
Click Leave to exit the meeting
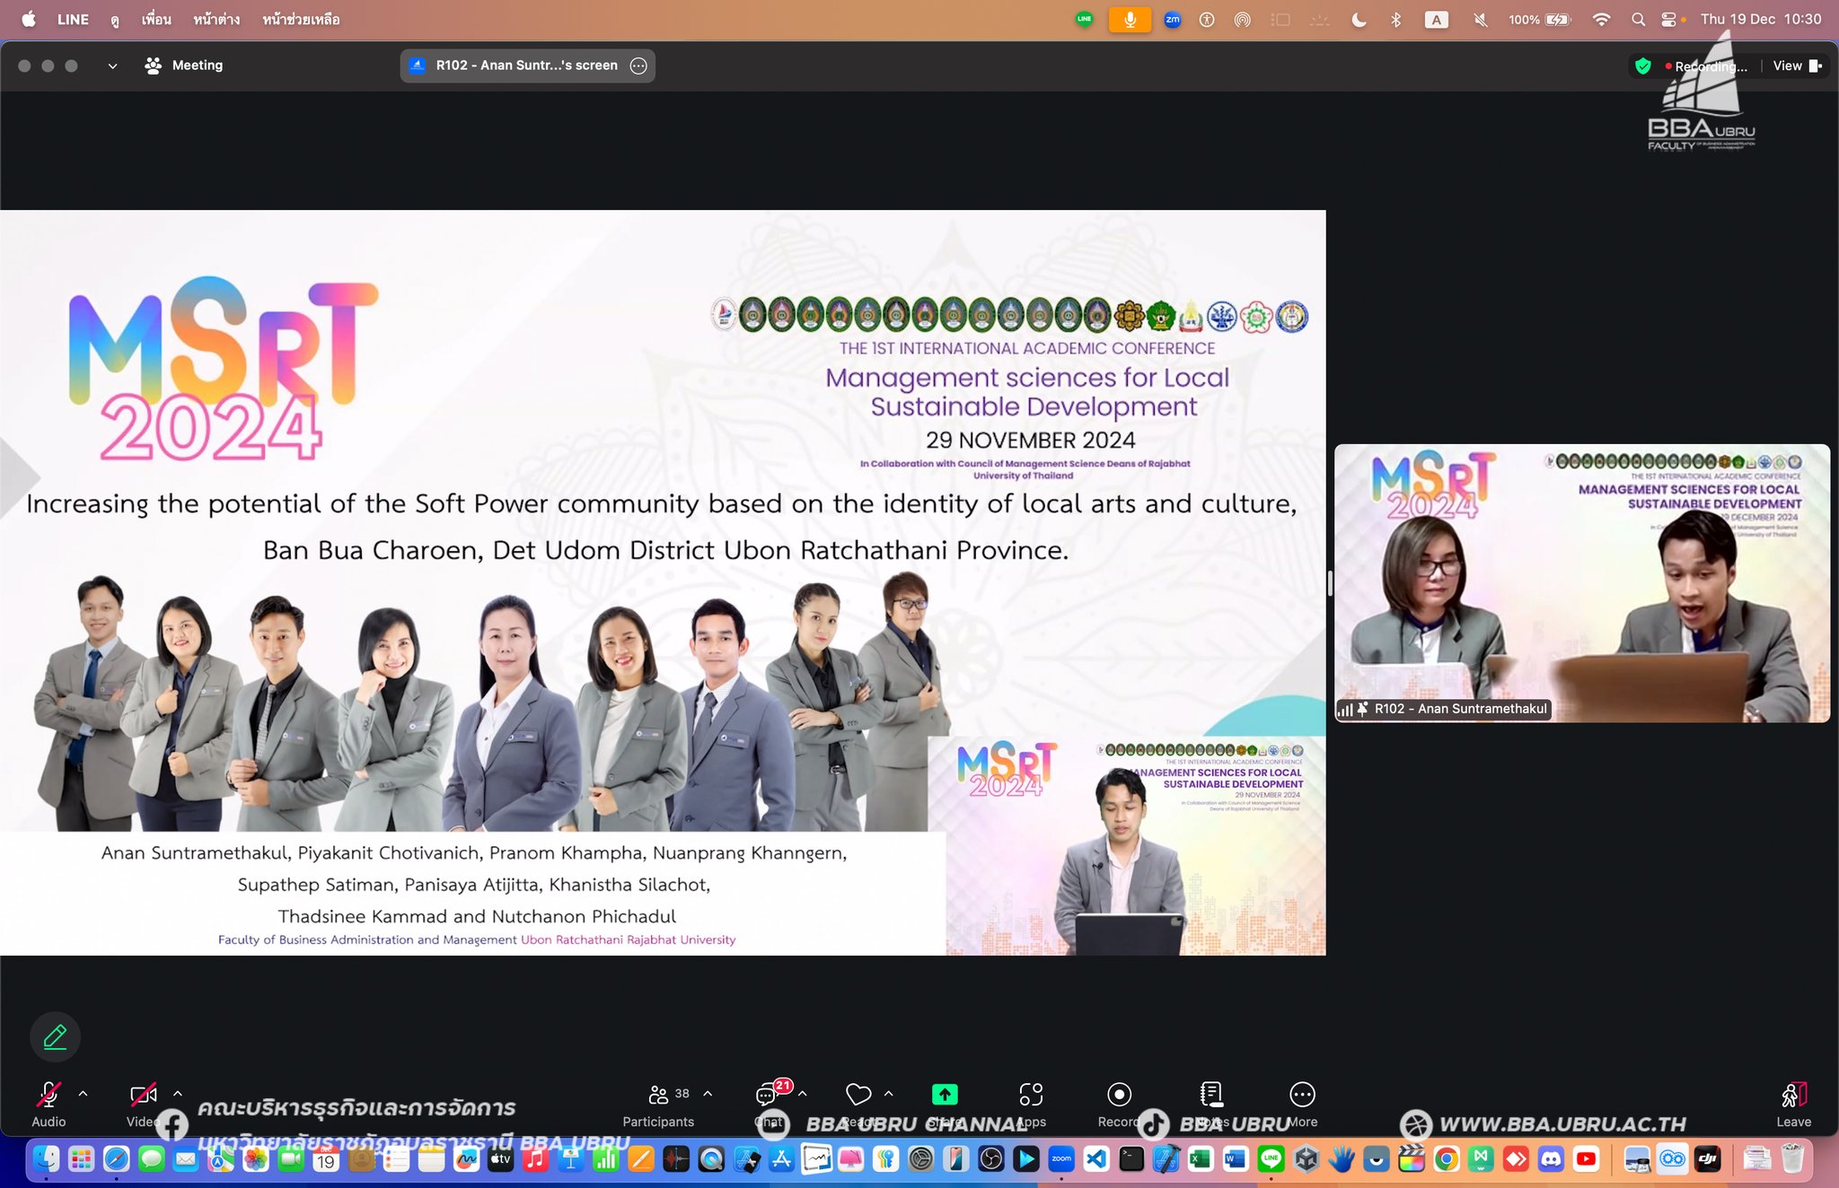[x=1793, y=1096]
